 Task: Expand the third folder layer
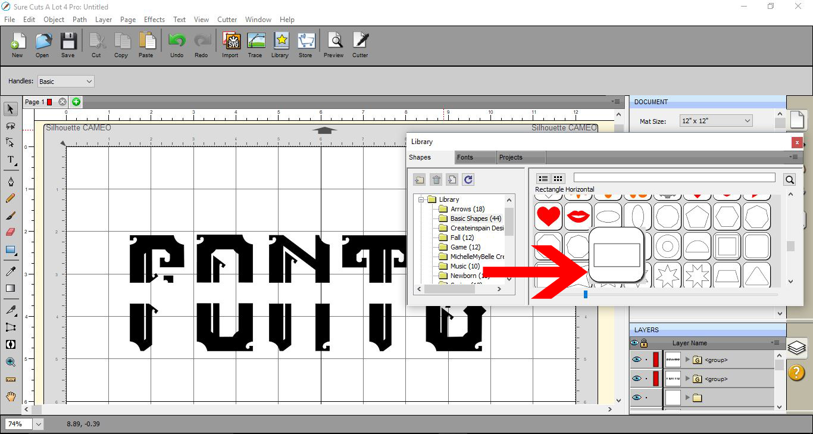coord(688,398)
